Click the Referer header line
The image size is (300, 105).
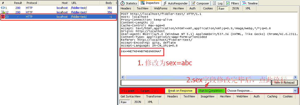(157, 40)
